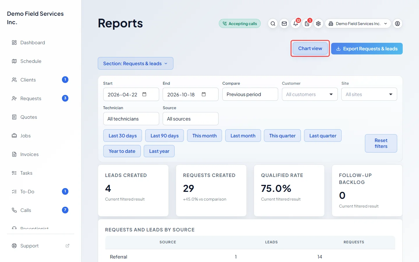Image resolution: width=419 pixels, height=262 pixels.
Task: Open the All sources selector
Action: [x=191, y=119]
